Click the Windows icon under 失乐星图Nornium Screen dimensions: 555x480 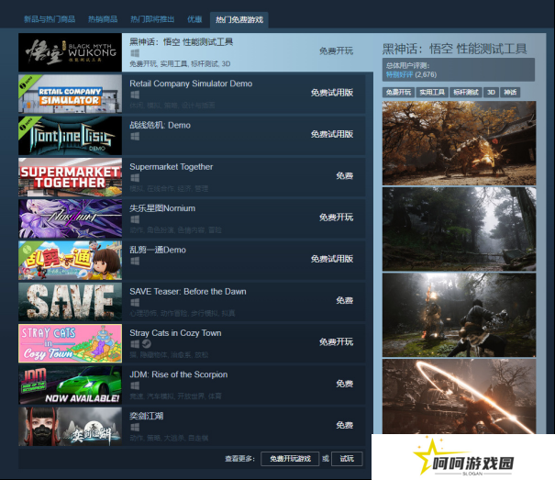click(x=135, y=219)
